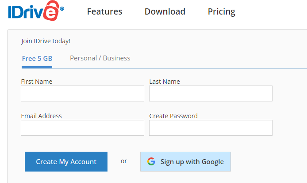Click the 'First Name' label
Screen dimensions: 307x183
point(37,82)
